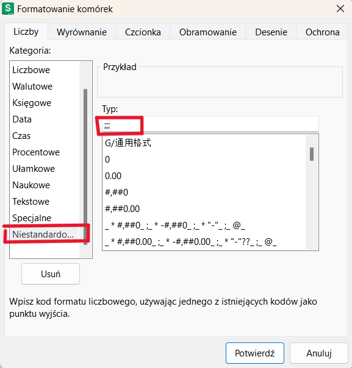Select the Liczbowe category
Viewport: 352px width, 368px height.
[45, 70]
